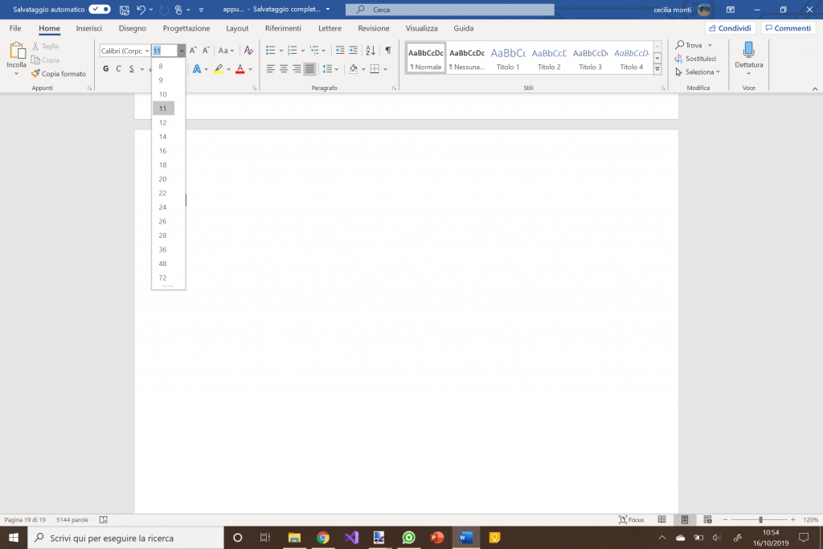Switch to Inserisci tab
823x549 pixels.
(x=88, y=28)
